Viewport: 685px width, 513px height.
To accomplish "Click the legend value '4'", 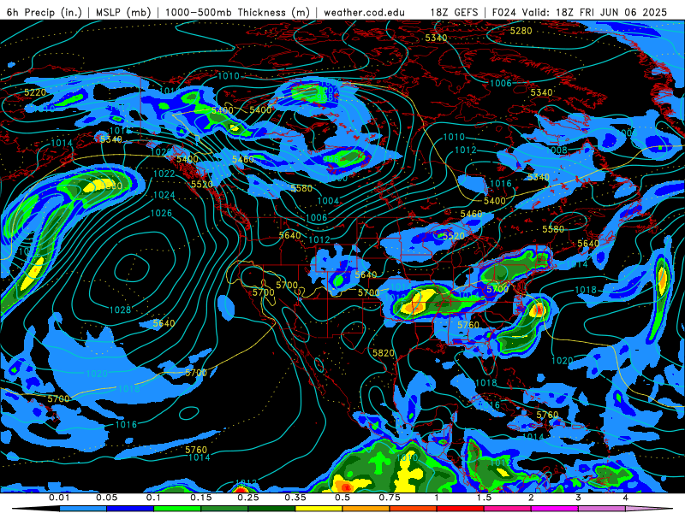I will 625,498.
